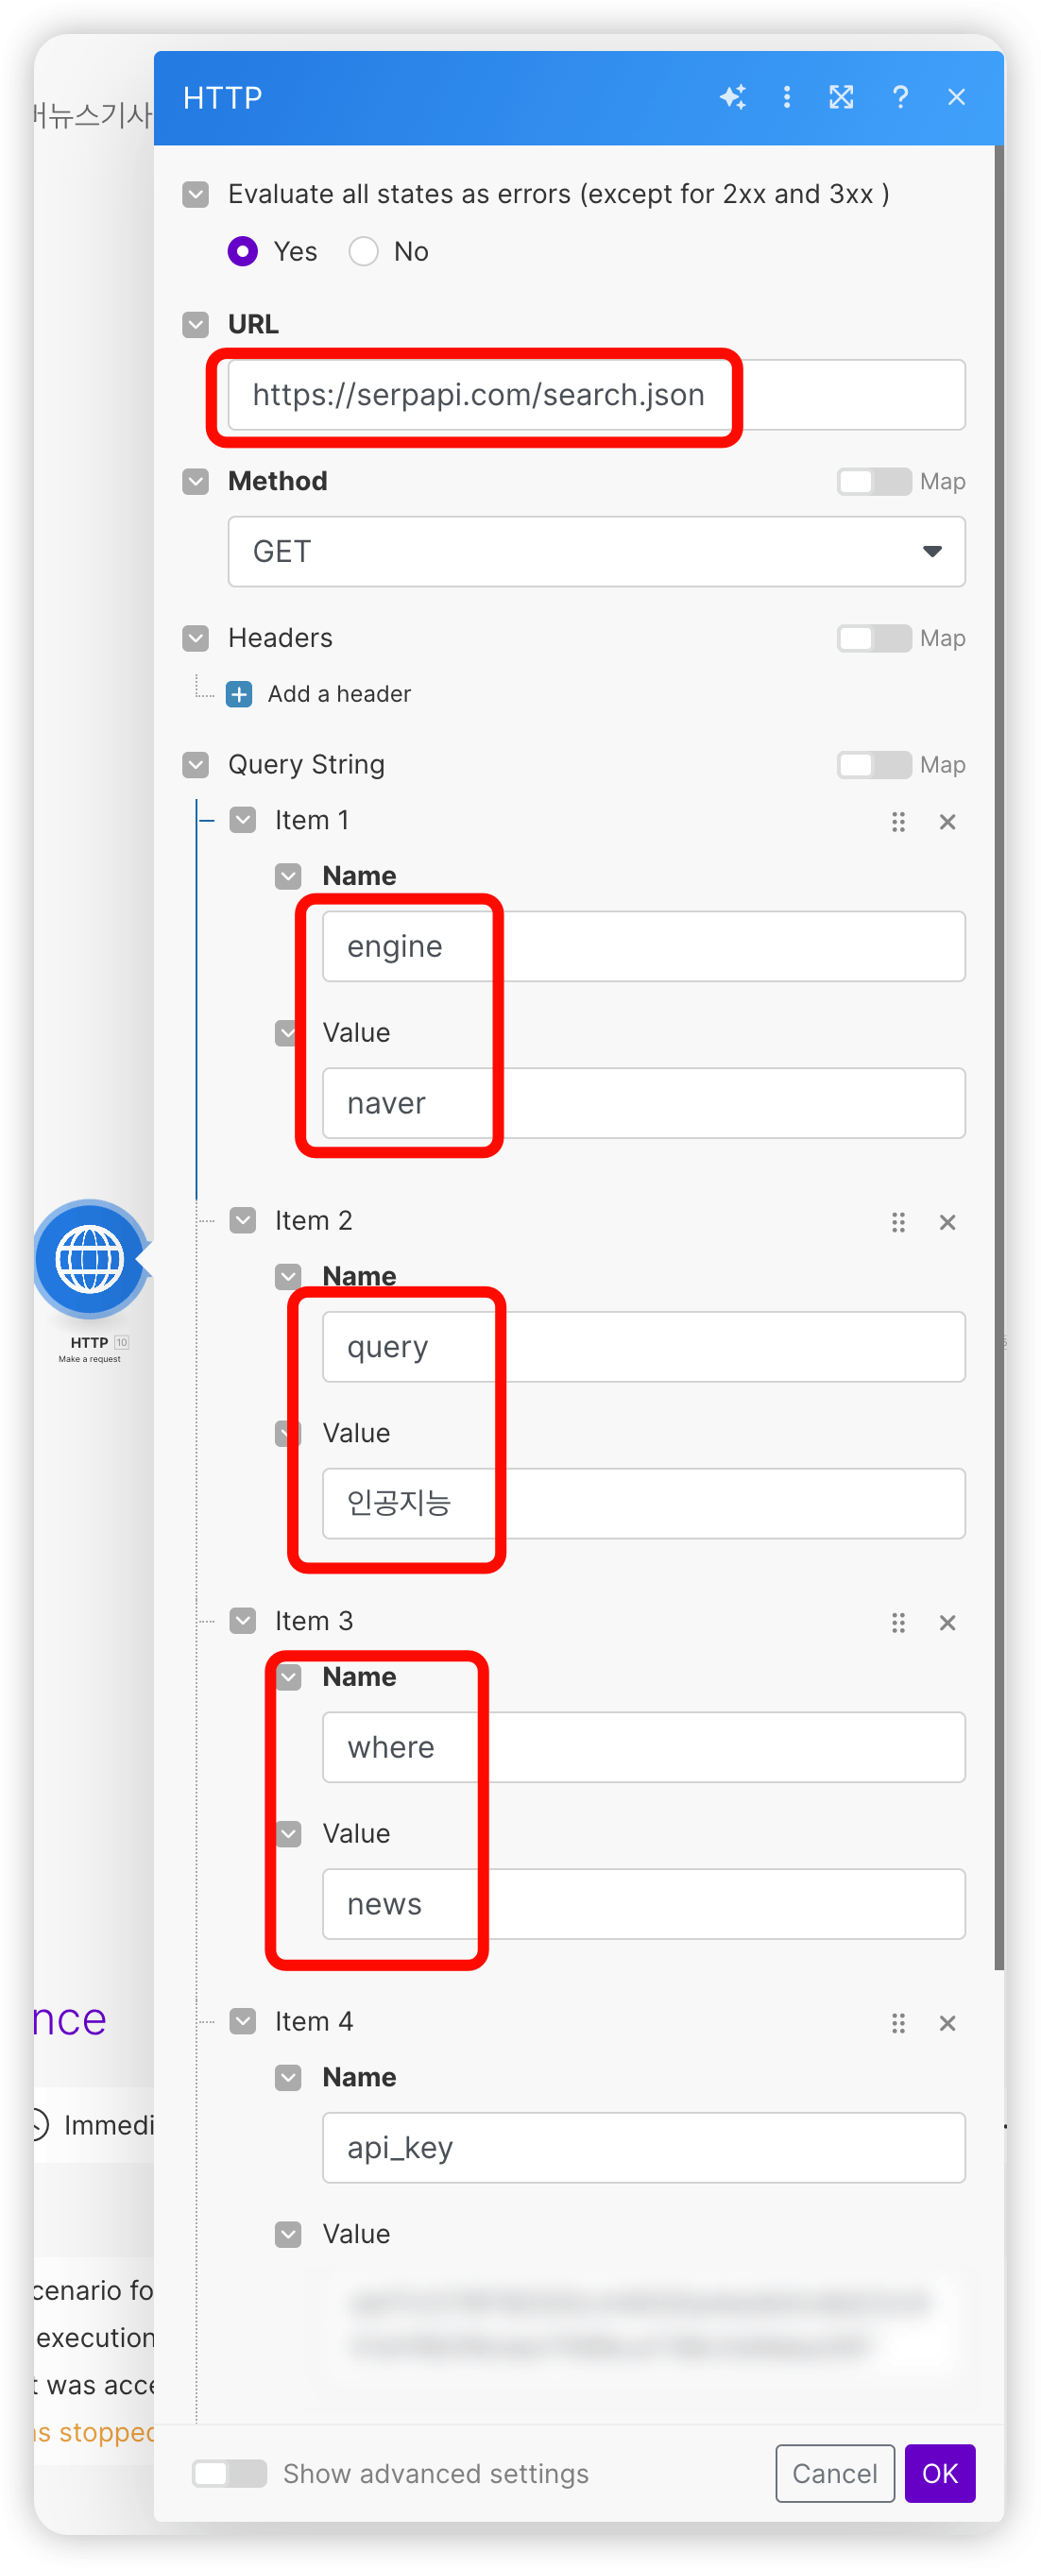Click the plus icon to add a header
The height and width of the screenshot is (2569, 1041).
239,694
